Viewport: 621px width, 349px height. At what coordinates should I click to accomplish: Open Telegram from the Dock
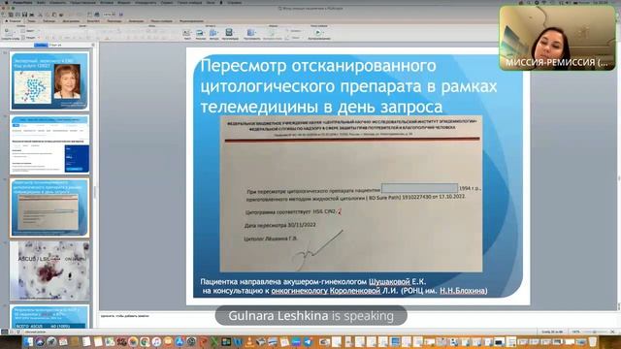tap(309, 341)
